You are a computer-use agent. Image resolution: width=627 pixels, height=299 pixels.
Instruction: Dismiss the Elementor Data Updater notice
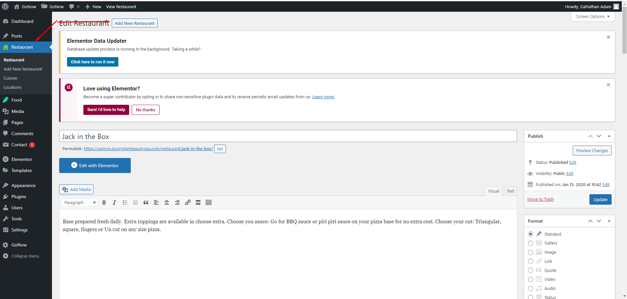[x=608, y=37]
